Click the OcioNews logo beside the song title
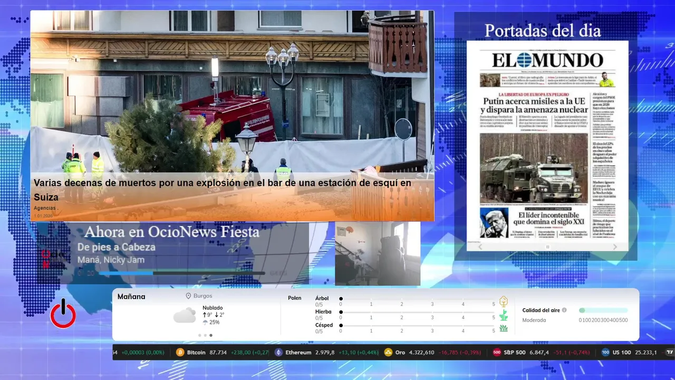This screenshot has height=380, width=675. (x=53, y=259)
